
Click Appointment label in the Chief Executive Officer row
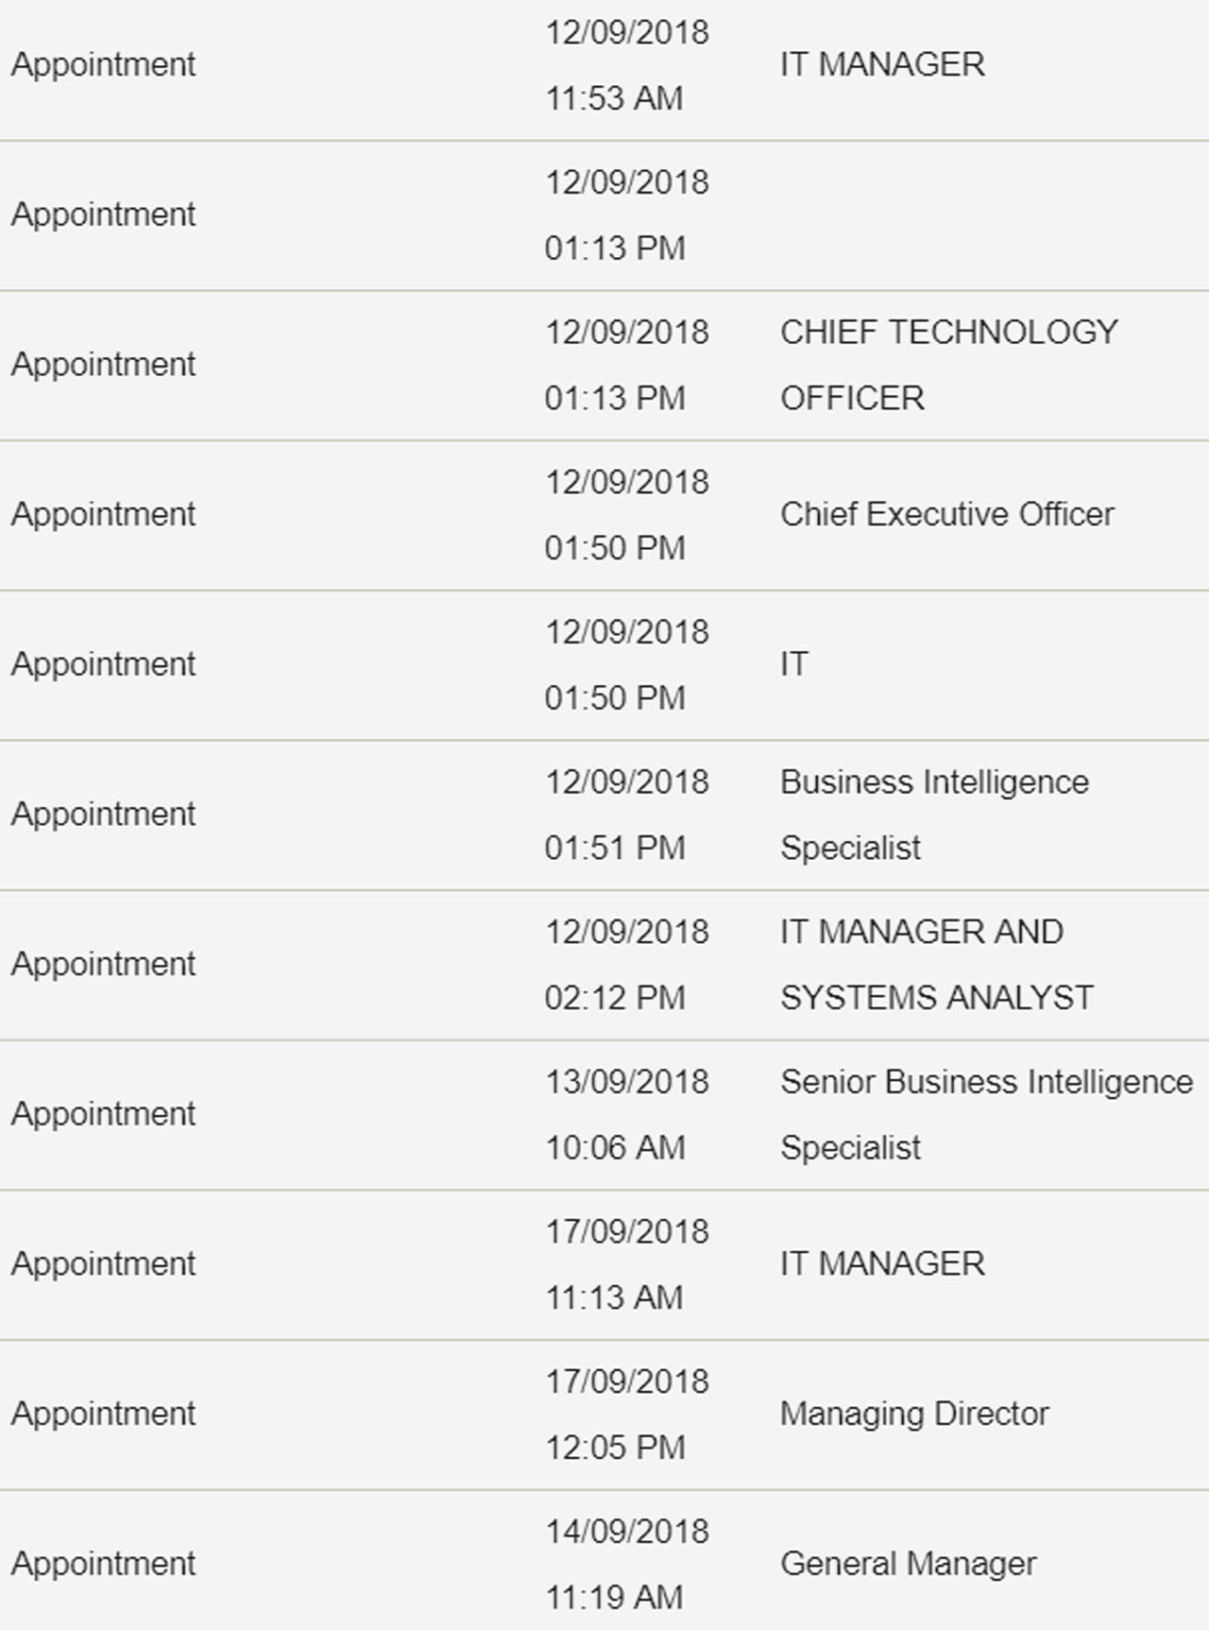(x=103, y=515)
